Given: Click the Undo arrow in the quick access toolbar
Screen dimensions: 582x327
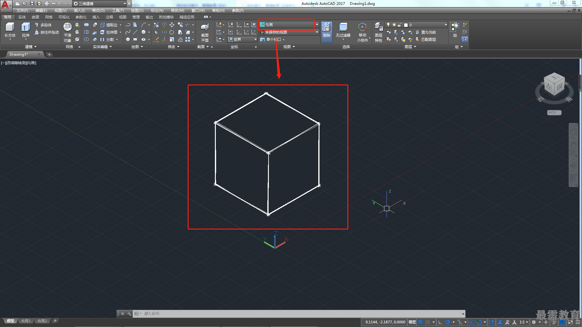Looking at the screenshot, I should (54, 4).
